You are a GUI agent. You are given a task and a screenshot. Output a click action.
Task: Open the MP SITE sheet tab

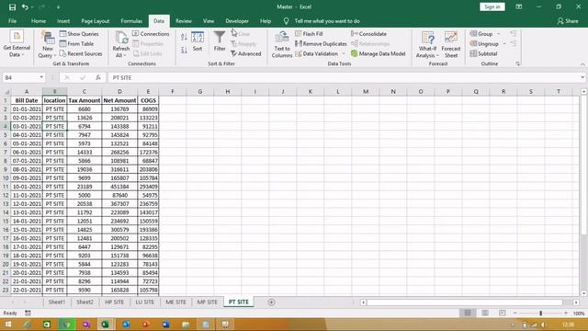point(207,302)
